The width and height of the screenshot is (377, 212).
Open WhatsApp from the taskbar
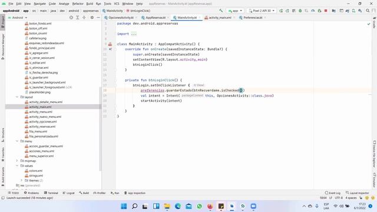(x=199, y=206)
